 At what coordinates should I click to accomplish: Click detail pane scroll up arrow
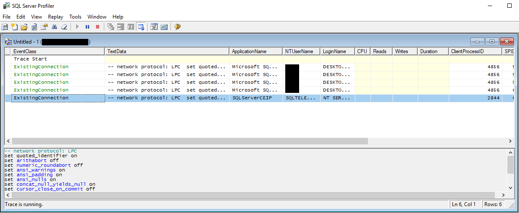[x=510, y=152]
